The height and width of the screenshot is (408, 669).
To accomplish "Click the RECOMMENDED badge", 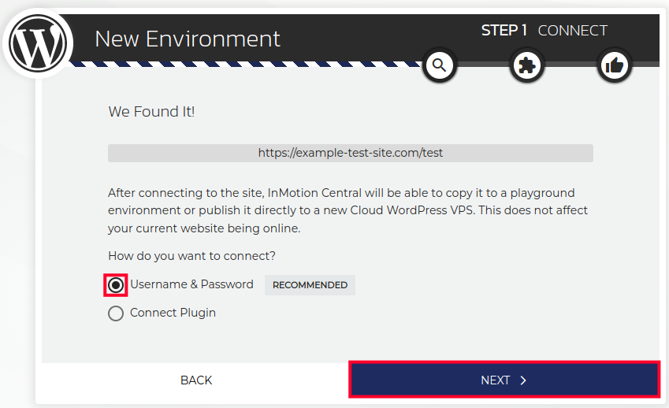I will click(x=310, y=285).
